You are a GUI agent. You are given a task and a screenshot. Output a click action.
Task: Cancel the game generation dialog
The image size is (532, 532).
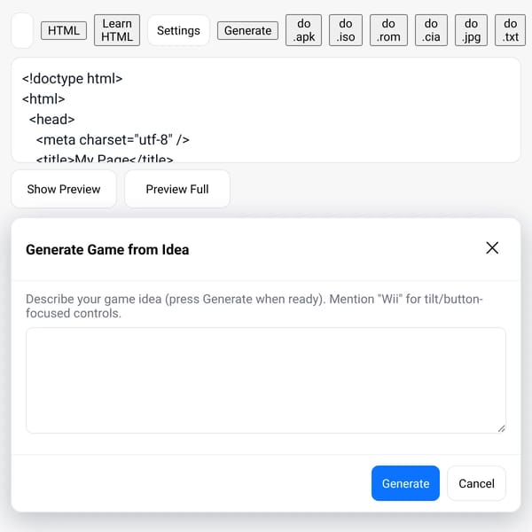[x=476, y=483]
